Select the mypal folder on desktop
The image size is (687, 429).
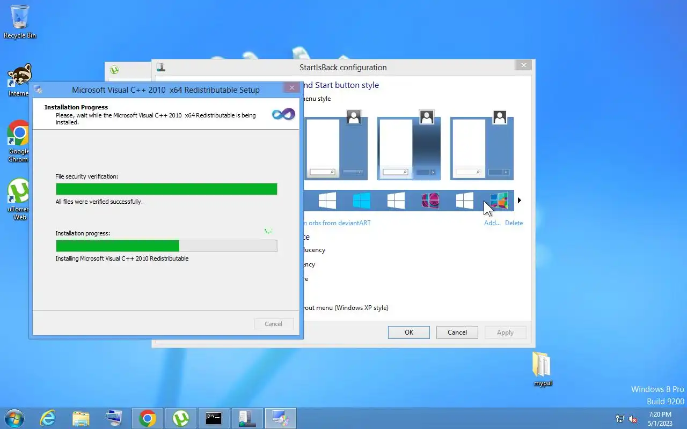pyautogui.click(x=543, y=369)
